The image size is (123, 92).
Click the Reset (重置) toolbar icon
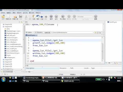point(96,16)
